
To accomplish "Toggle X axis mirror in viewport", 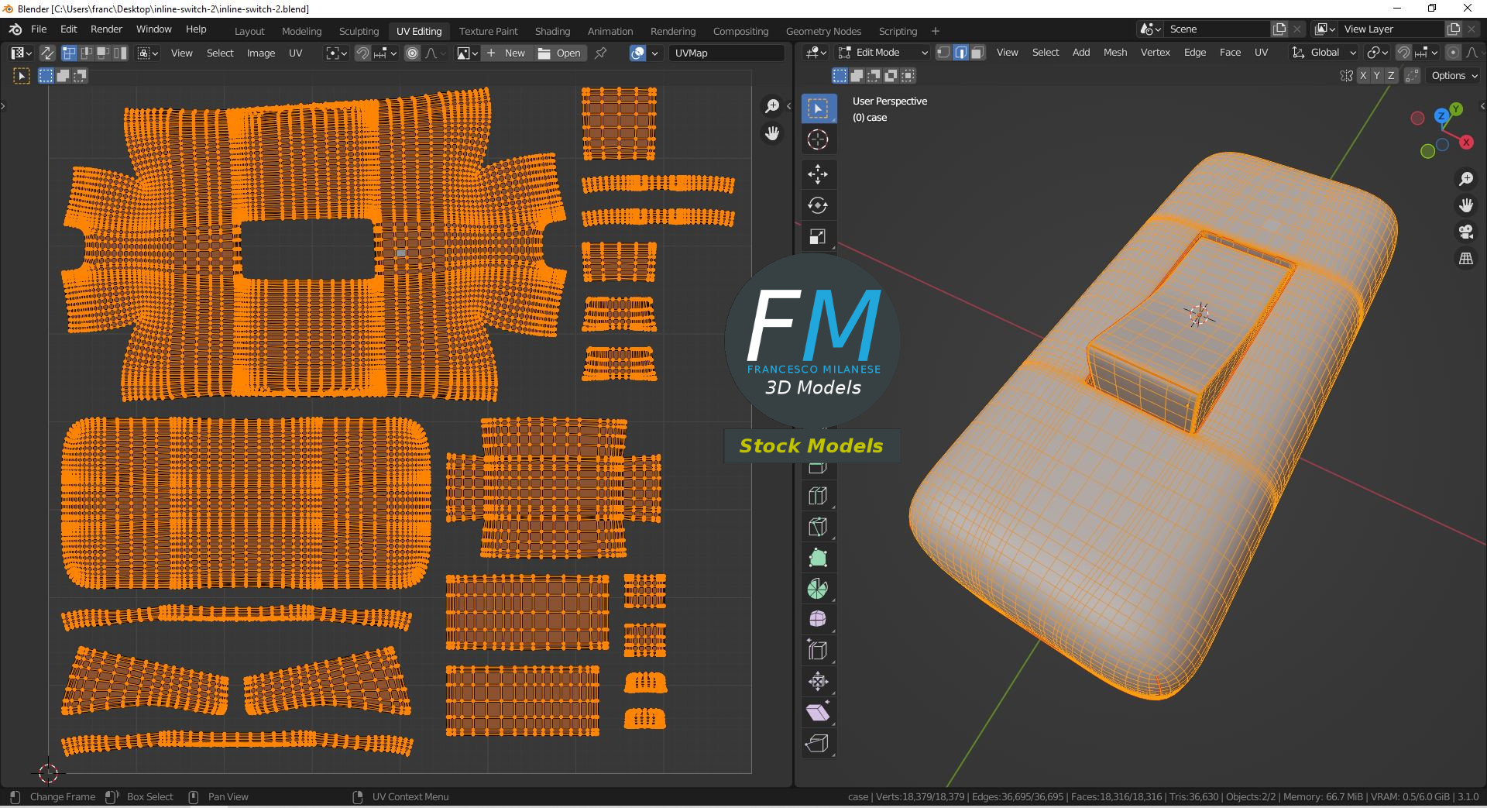I will (x=1363, y=76).
